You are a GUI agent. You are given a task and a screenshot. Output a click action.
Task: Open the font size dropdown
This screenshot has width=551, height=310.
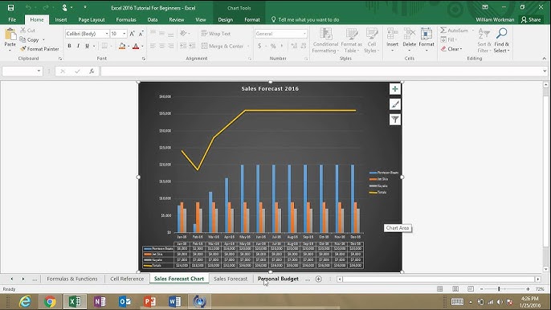click(x=124, y=34)
